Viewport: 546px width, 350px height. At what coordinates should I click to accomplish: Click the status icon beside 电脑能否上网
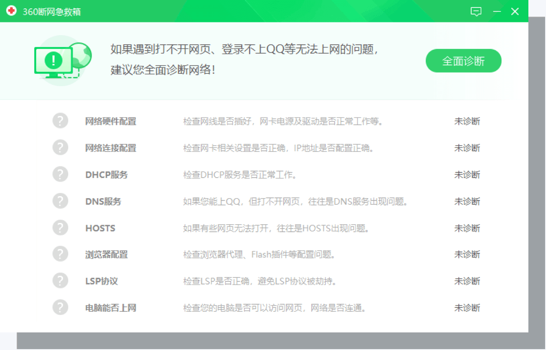(60, 308)
